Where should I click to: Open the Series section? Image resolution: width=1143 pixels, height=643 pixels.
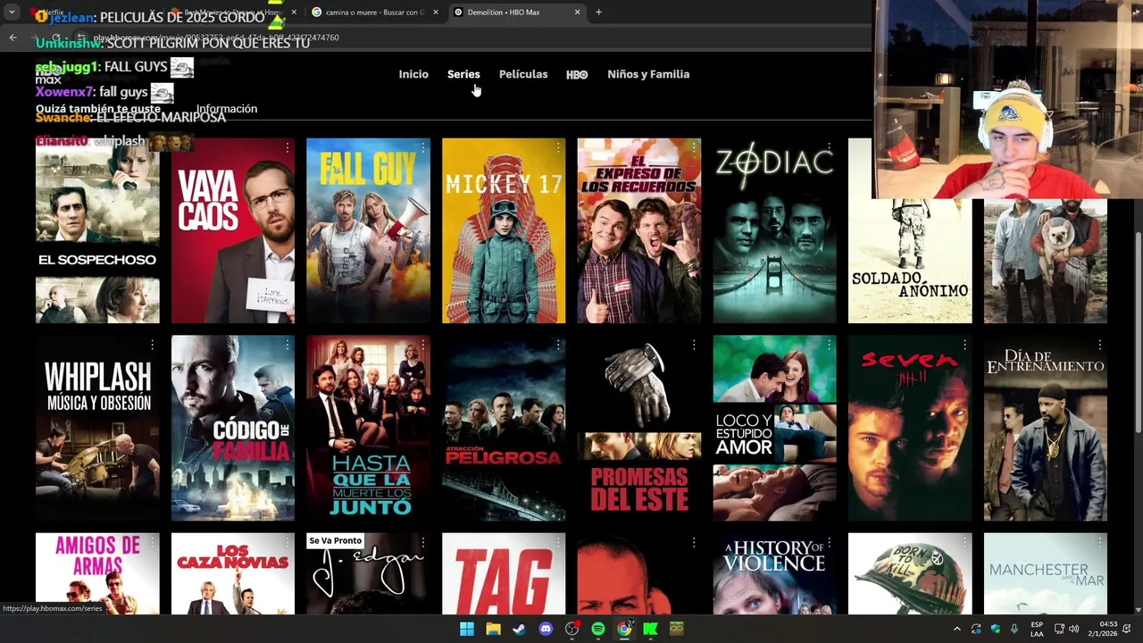click(x=463, y=74)
